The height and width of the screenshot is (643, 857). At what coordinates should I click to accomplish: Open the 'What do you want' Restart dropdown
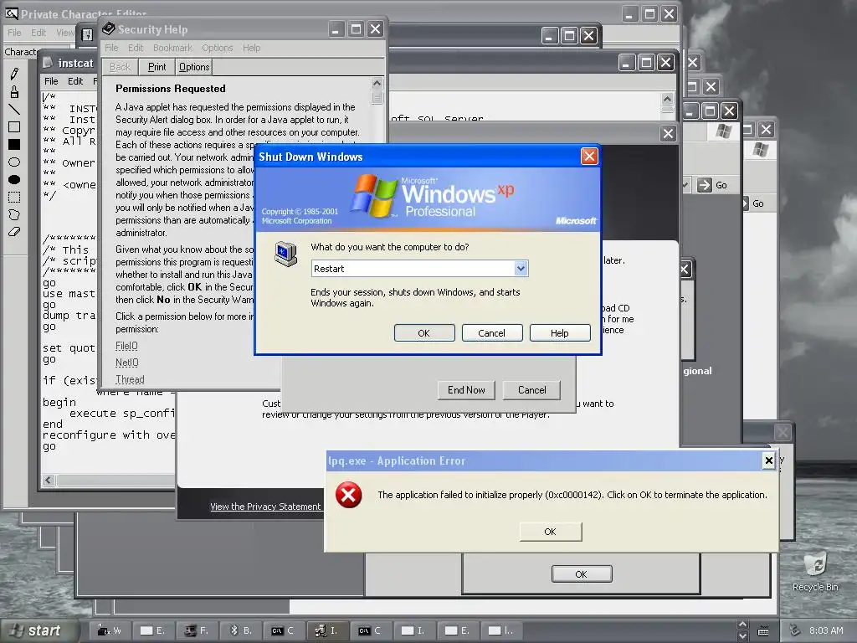pos(521,269)
